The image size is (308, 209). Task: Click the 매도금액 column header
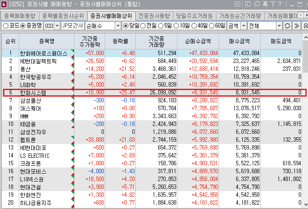tap(281, 42)
